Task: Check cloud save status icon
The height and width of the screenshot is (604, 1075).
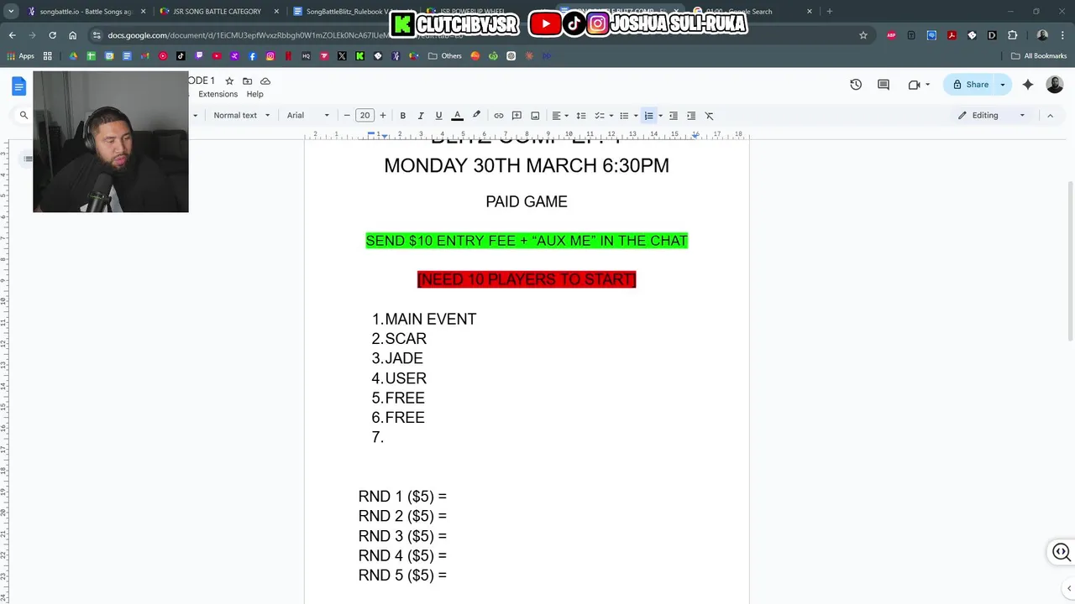Action: point(265,81)
